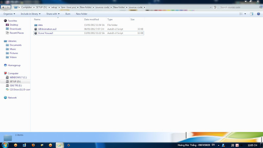Open the Share with dropdown
Image resolution: width=263 pixels, height=148 pixels.
[53, 14]
